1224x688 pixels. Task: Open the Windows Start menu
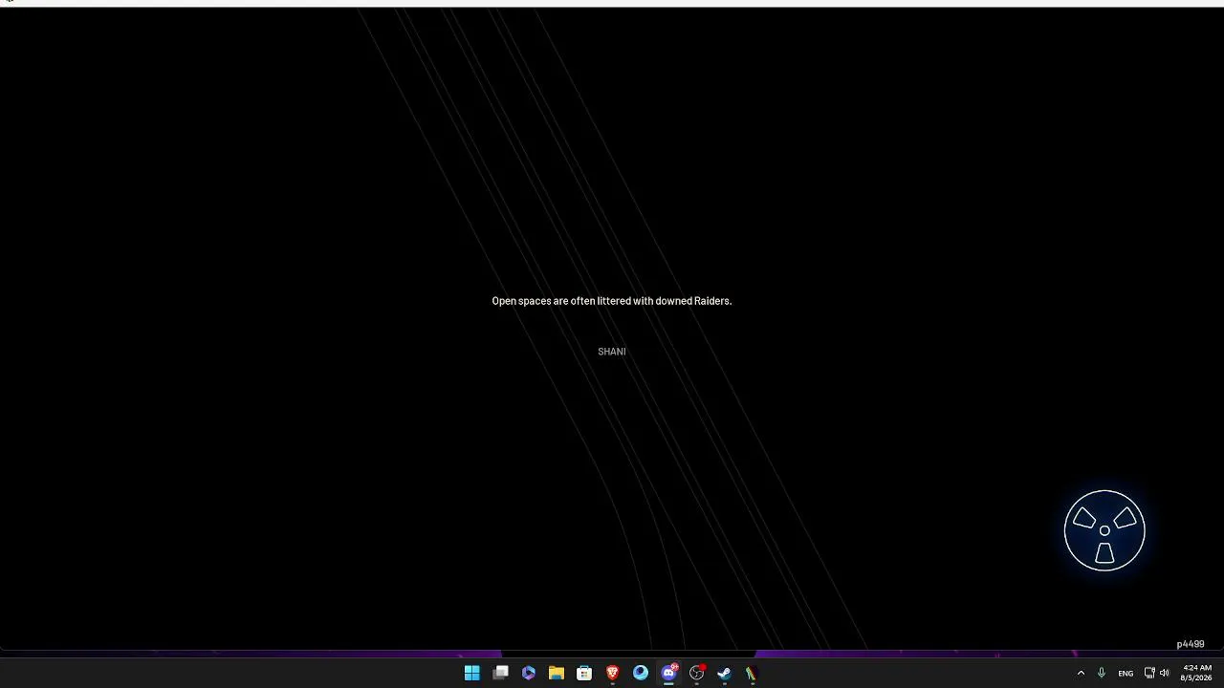471,673
